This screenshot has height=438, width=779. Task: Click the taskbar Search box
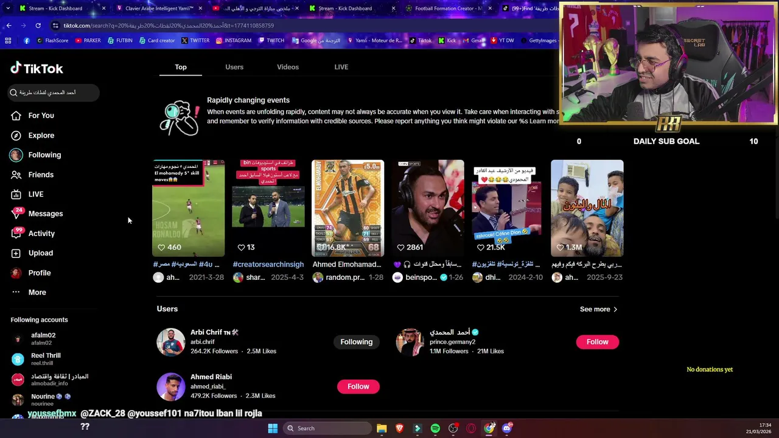[x=327, y=428]
